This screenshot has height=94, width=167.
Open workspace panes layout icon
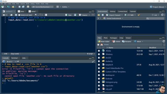coord(57,7)
